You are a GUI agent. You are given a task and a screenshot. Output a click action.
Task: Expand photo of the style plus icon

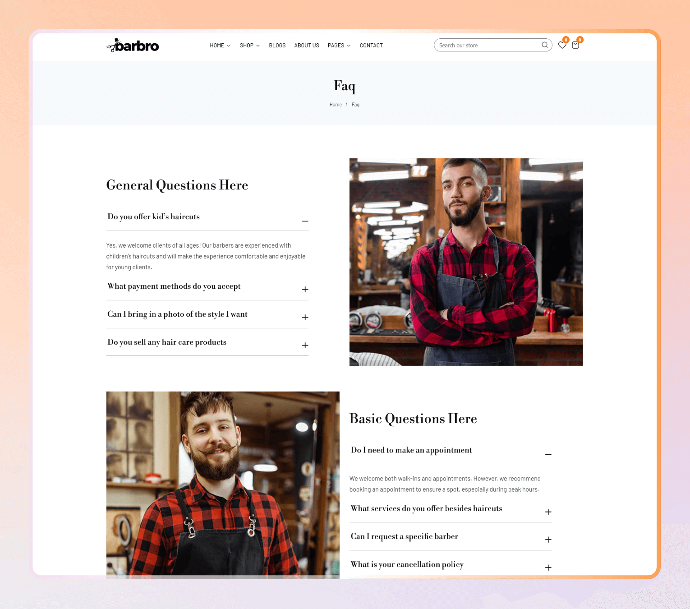(305, 317)
